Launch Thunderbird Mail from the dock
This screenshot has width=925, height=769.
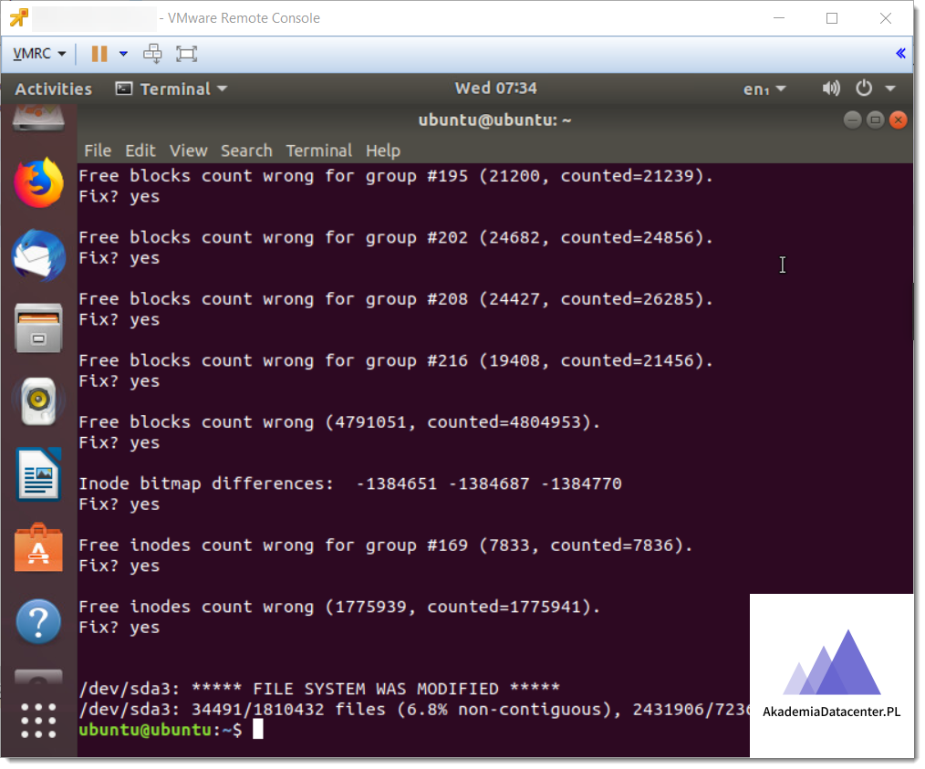coord(38,255)
